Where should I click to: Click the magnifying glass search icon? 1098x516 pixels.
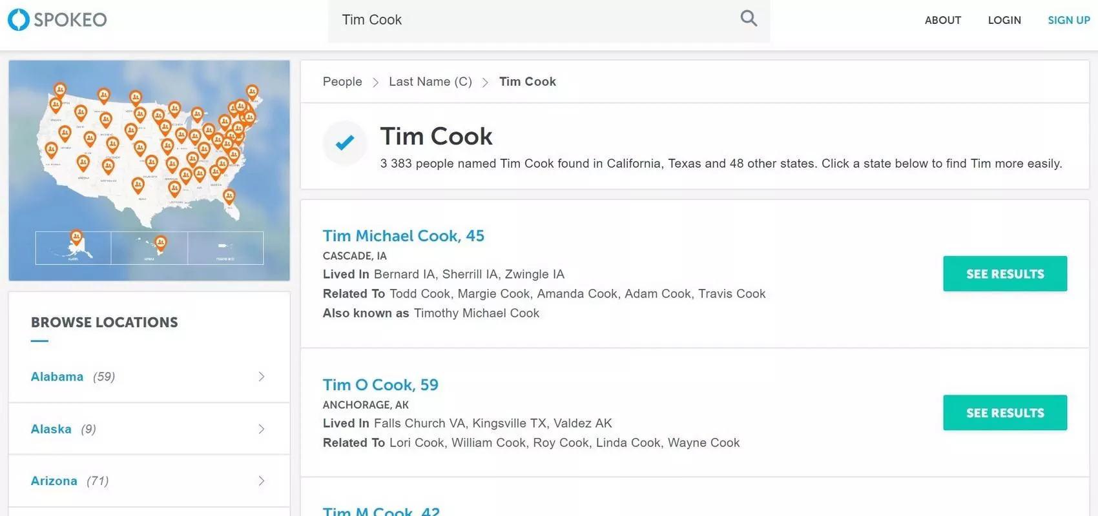click(749, 18)
